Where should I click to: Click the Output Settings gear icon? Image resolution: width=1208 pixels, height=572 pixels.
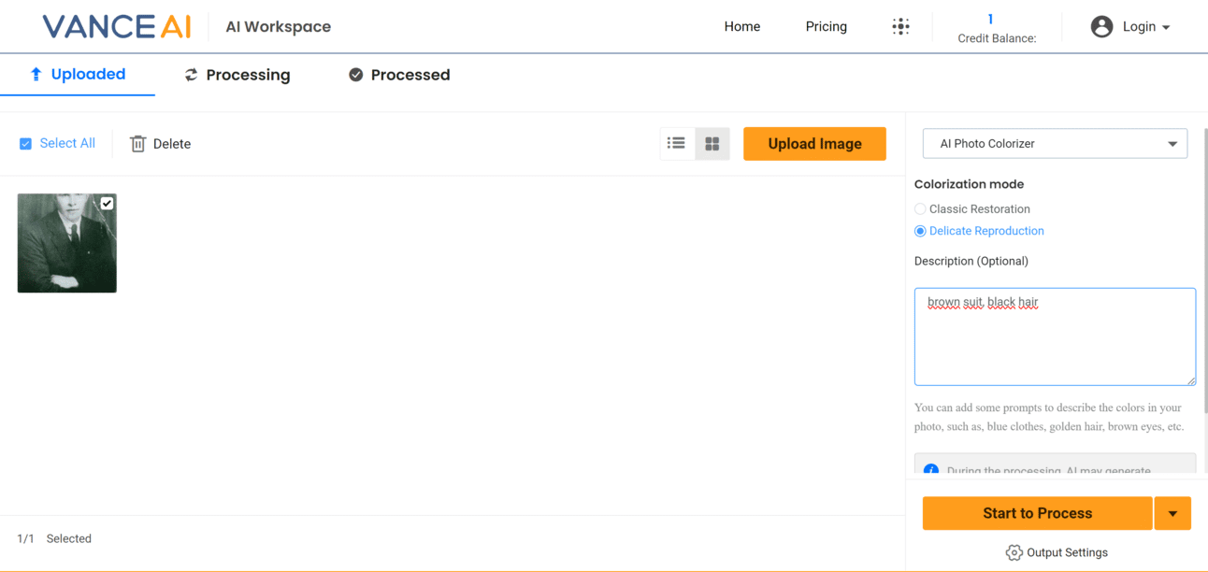click(1014, 552)
